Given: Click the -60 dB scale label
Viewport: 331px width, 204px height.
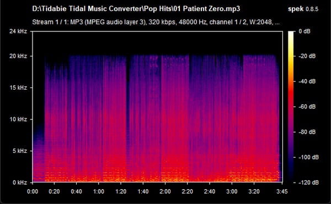Looking at the screenshot, I should 307,107.
